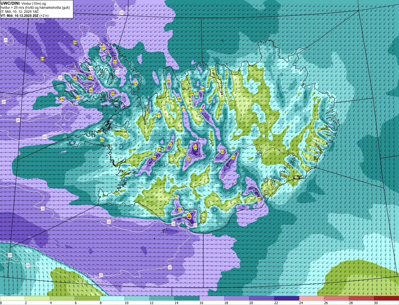Click the legend swatch between 18 and 20

tap(237, 298)
